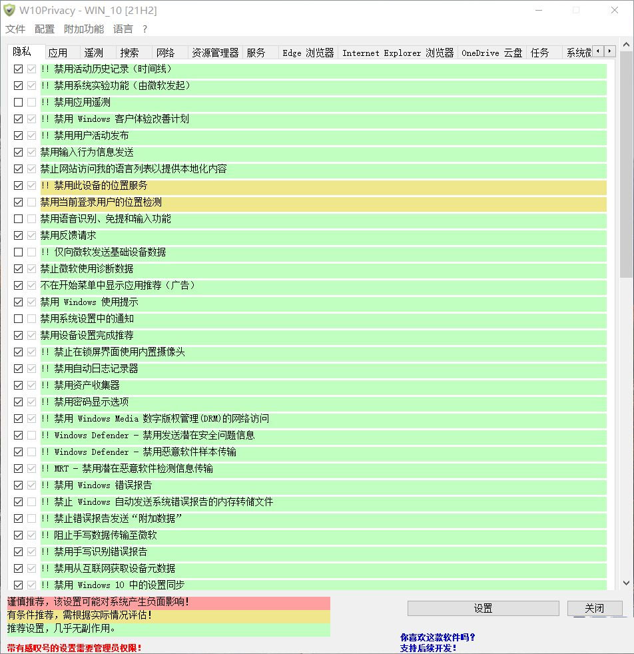The image size is (634, 654).
Task: Open the ? help menu
Action: [x=145, y=29]
